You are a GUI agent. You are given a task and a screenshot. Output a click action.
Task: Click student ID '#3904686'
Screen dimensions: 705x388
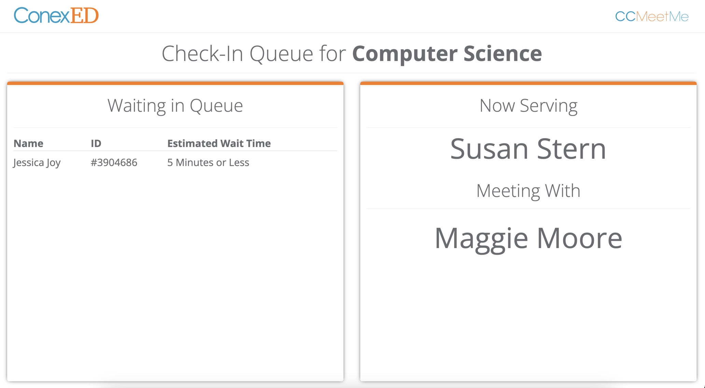point(114,162)
